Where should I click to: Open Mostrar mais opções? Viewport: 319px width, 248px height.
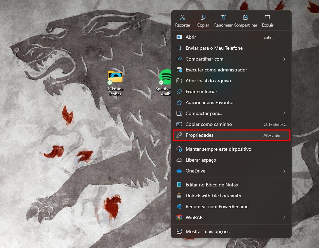(x=207, y=232)
